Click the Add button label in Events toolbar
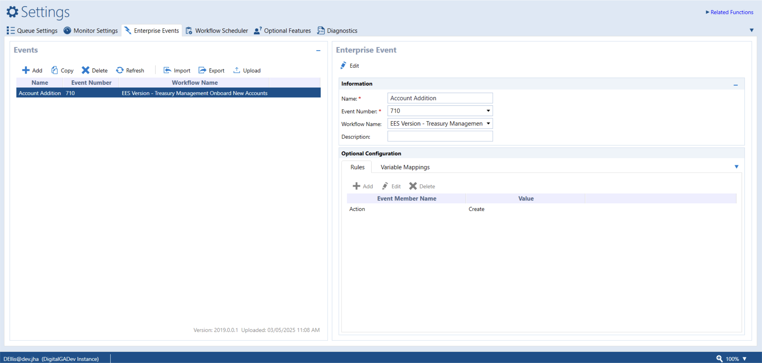The width and height of the screenshot is (762, 363). tap(37, 70)
